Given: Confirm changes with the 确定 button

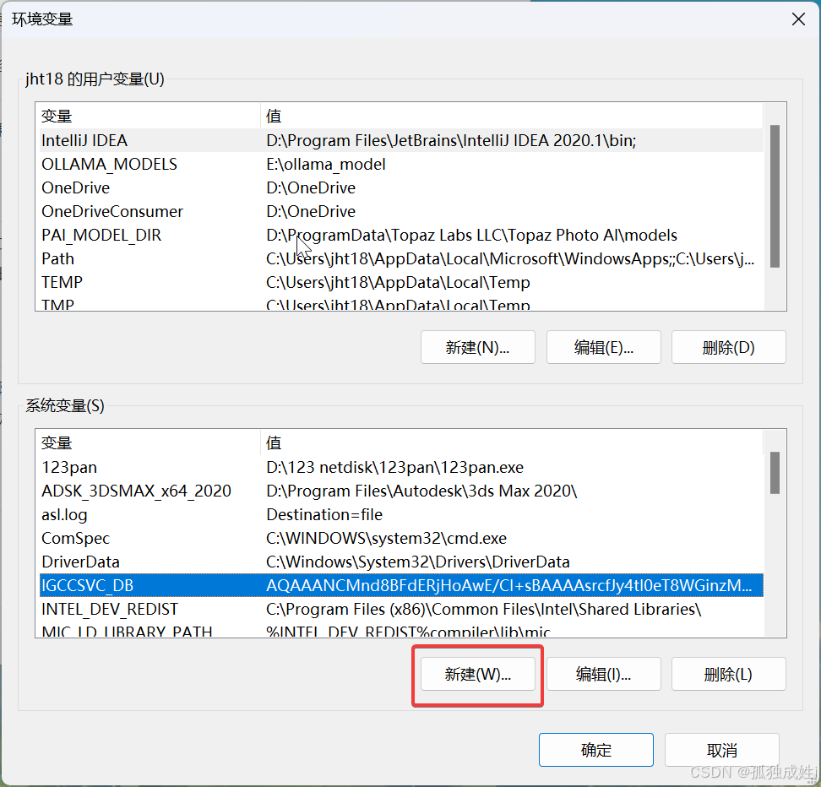Looking at the screenshot, I should 595,749.
